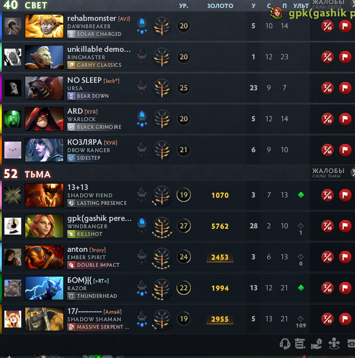Mute NO SLEEP Ursa player chat
Screen dimensions: 355x358
pos(328,88)
